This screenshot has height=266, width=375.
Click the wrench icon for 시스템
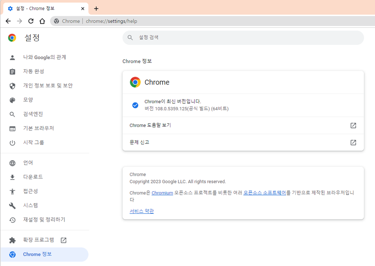tap(12, 206)
